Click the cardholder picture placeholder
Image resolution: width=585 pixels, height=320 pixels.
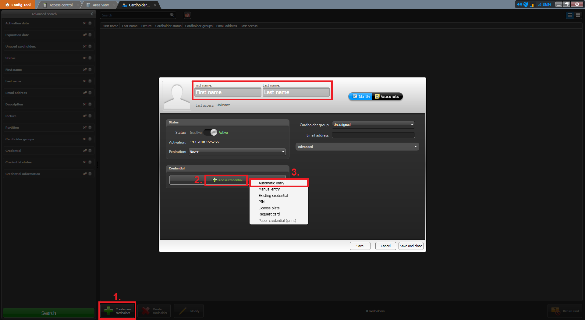tap(177, 95)
